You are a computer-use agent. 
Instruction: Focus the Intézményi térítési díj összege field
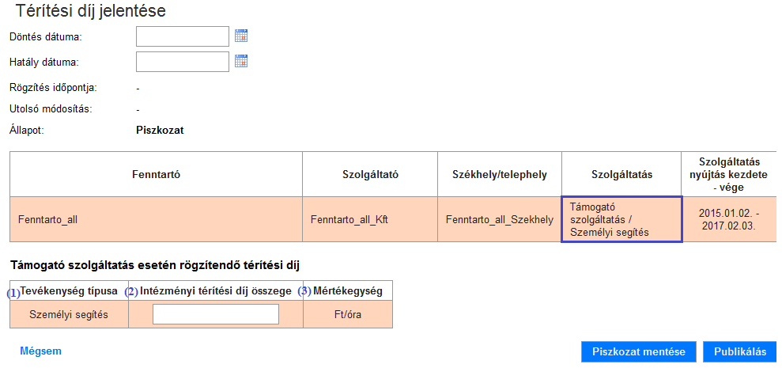(x=215, y=314)
